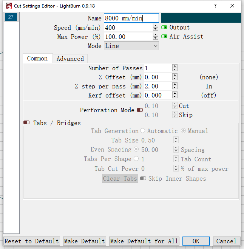Decrease Max Power with the down arrow
The height and width of the screenshot is (249, 244).
(156, 38)
